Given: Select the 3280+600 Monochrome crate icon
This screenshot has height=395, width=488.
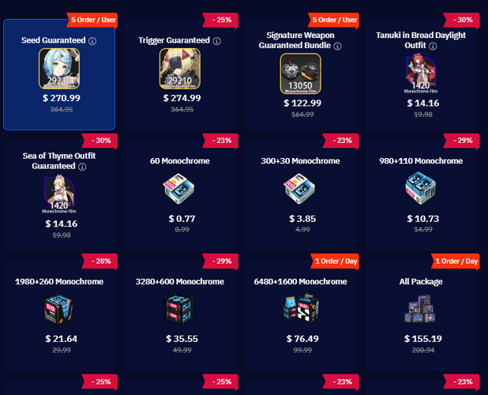Looking at the screenshot, I should (179, 310).
